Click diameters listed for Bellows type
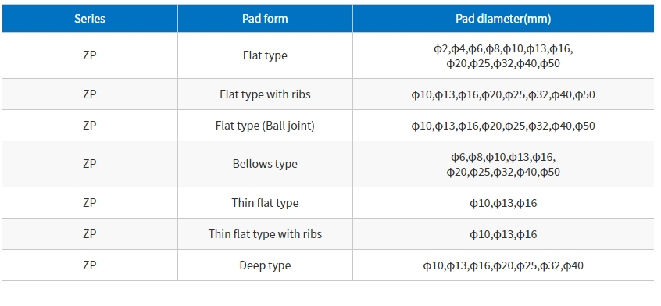The width and height of the screenshot is (661, 306). [503, 165]
